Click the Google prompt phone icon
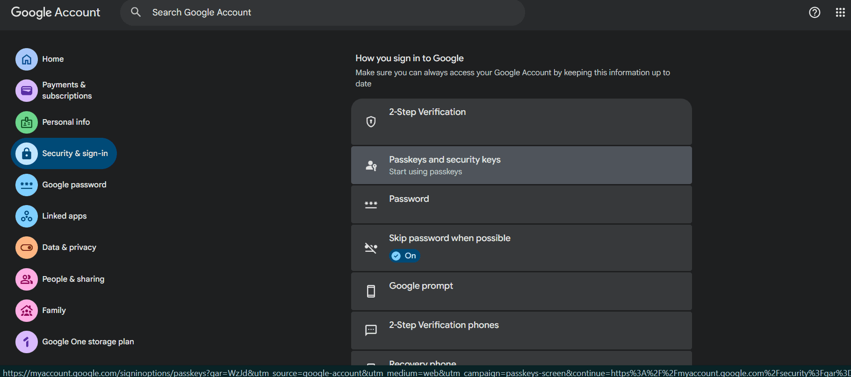Image resolution: width=851 pixels, height=377 pixels. 371,292
